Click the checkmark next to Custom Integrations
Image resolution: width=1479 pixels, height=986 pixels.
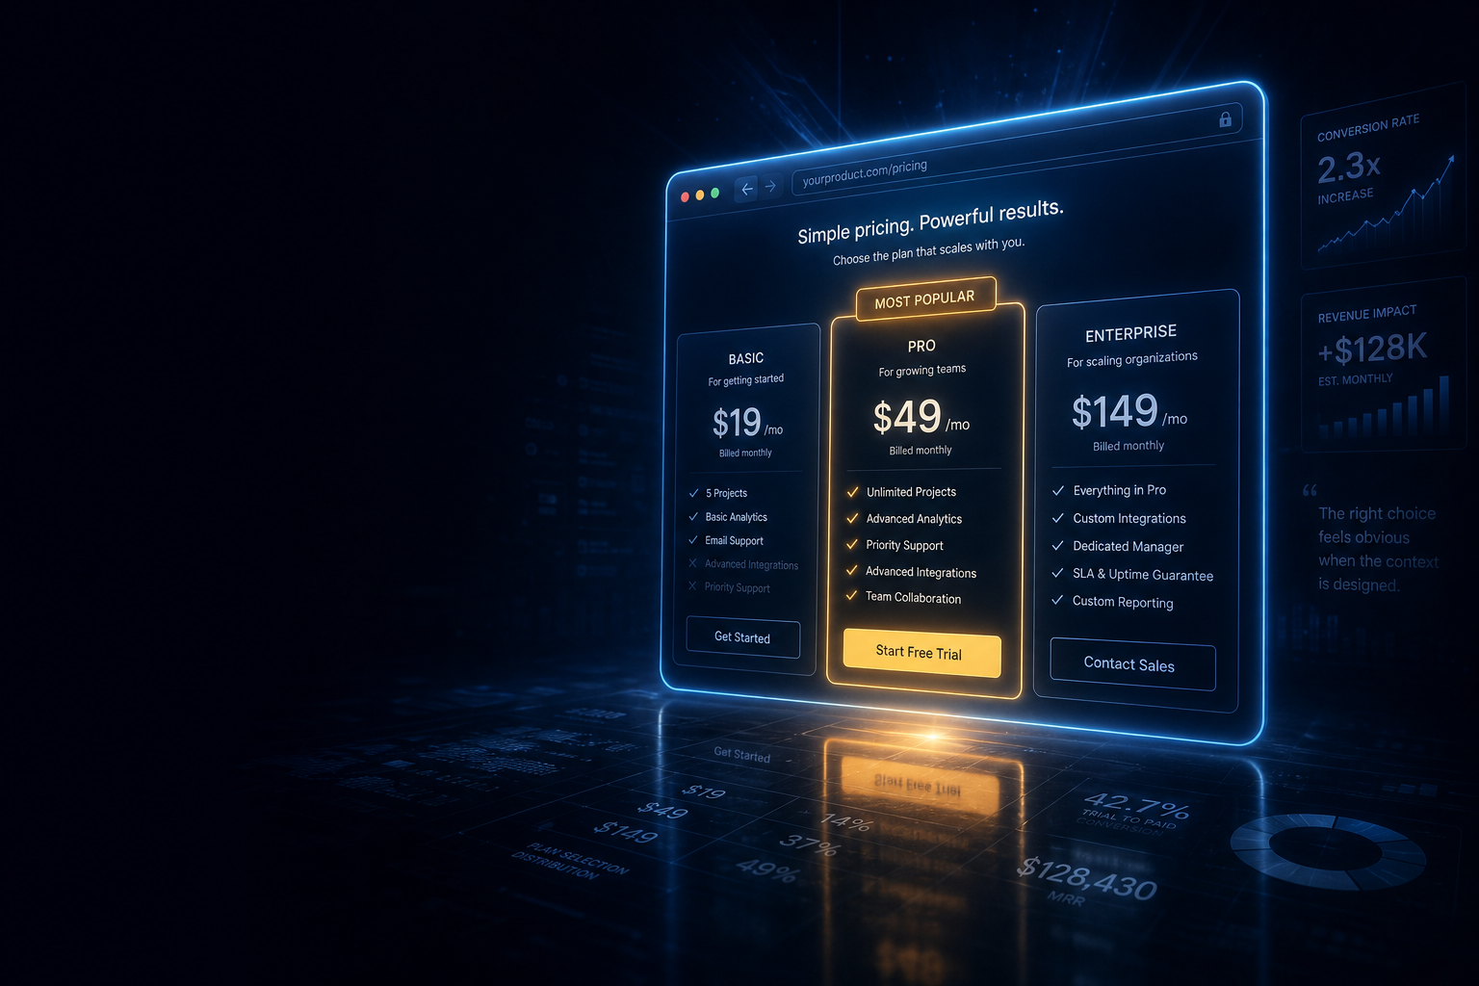1057,517
